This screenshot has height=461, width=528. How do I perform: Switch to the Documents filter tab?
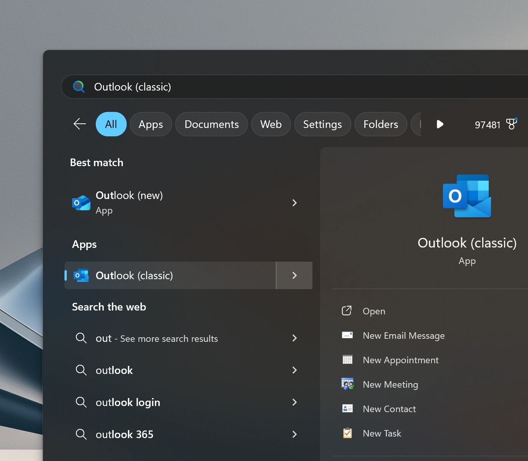[x=211, y=124]
